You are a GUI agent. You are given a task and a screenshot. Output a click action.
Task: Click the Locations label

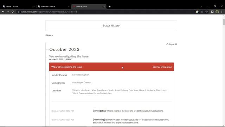[x=56, y=91]
